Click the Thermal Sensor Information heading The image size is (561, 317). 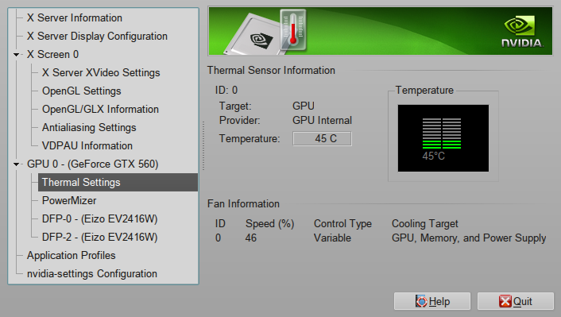[271, 70]
